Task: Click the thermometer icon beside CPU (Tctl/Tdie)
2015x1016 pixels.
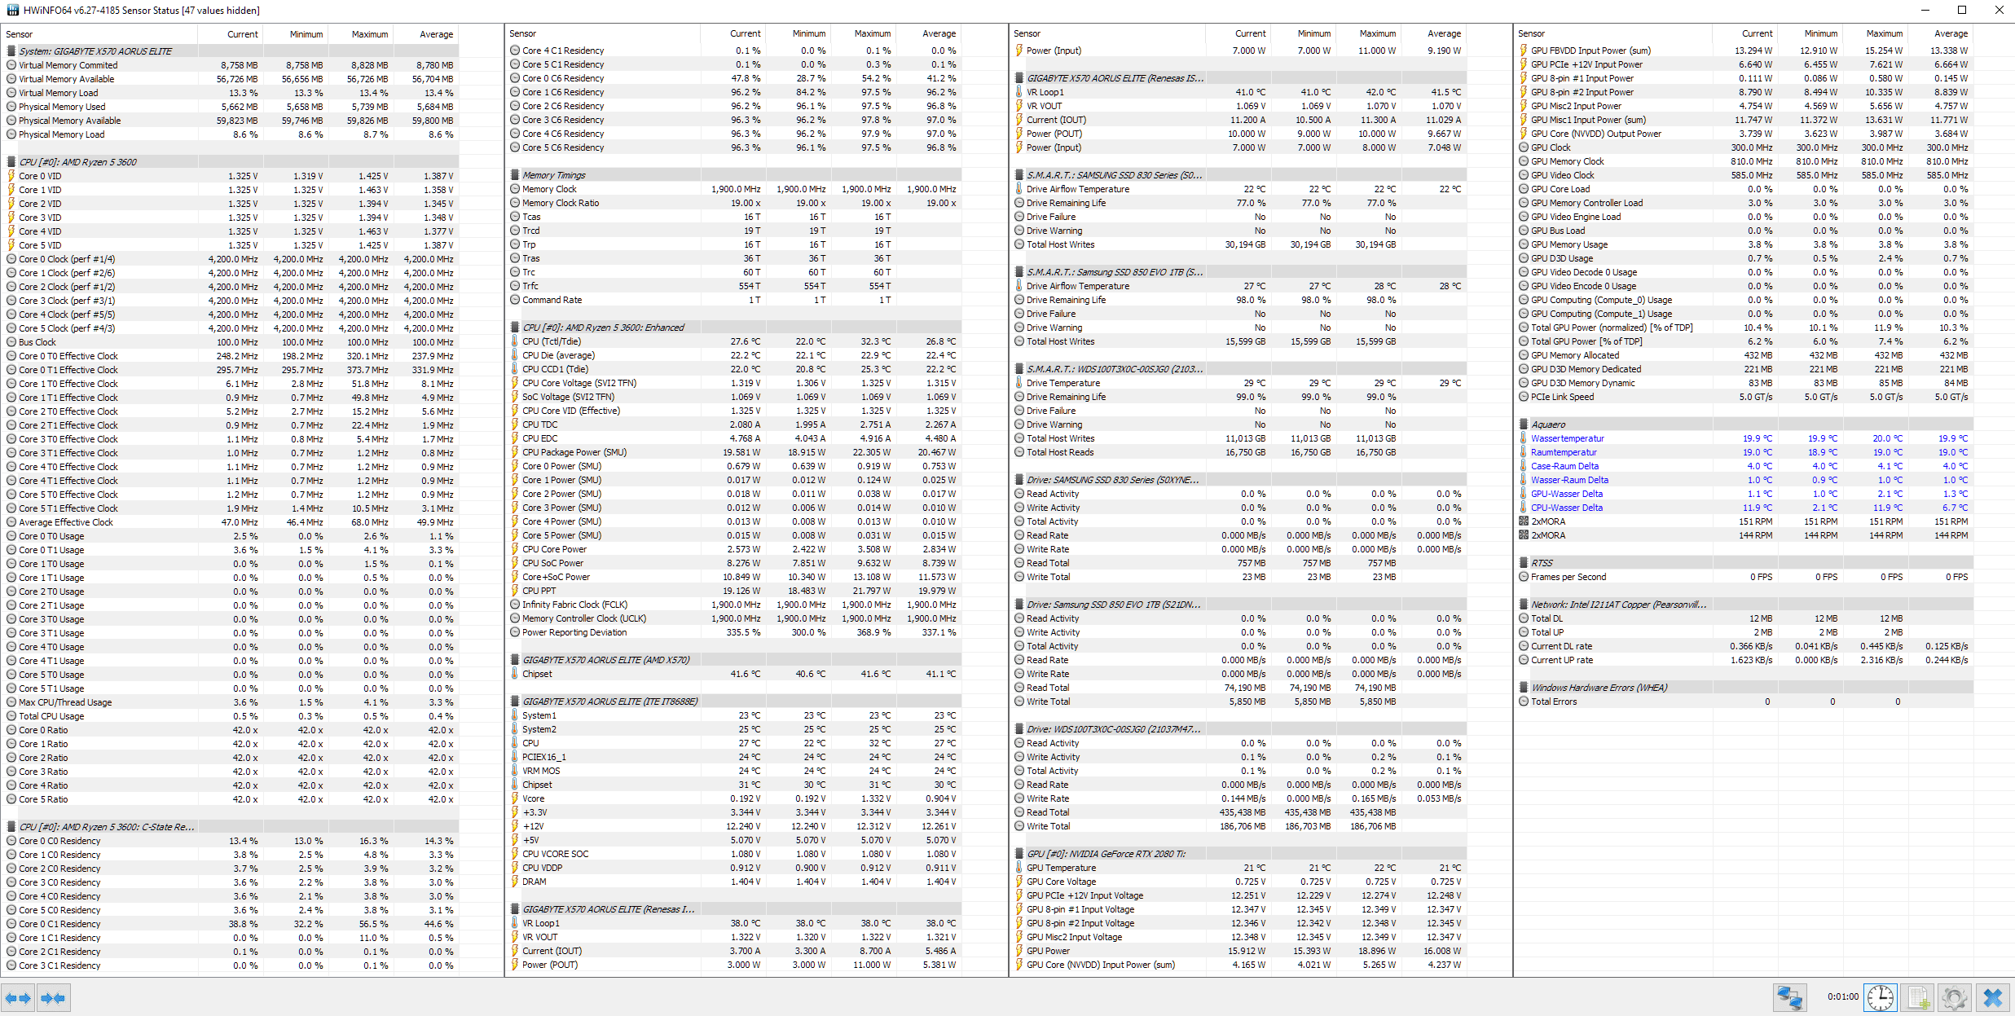Action: 515,341
